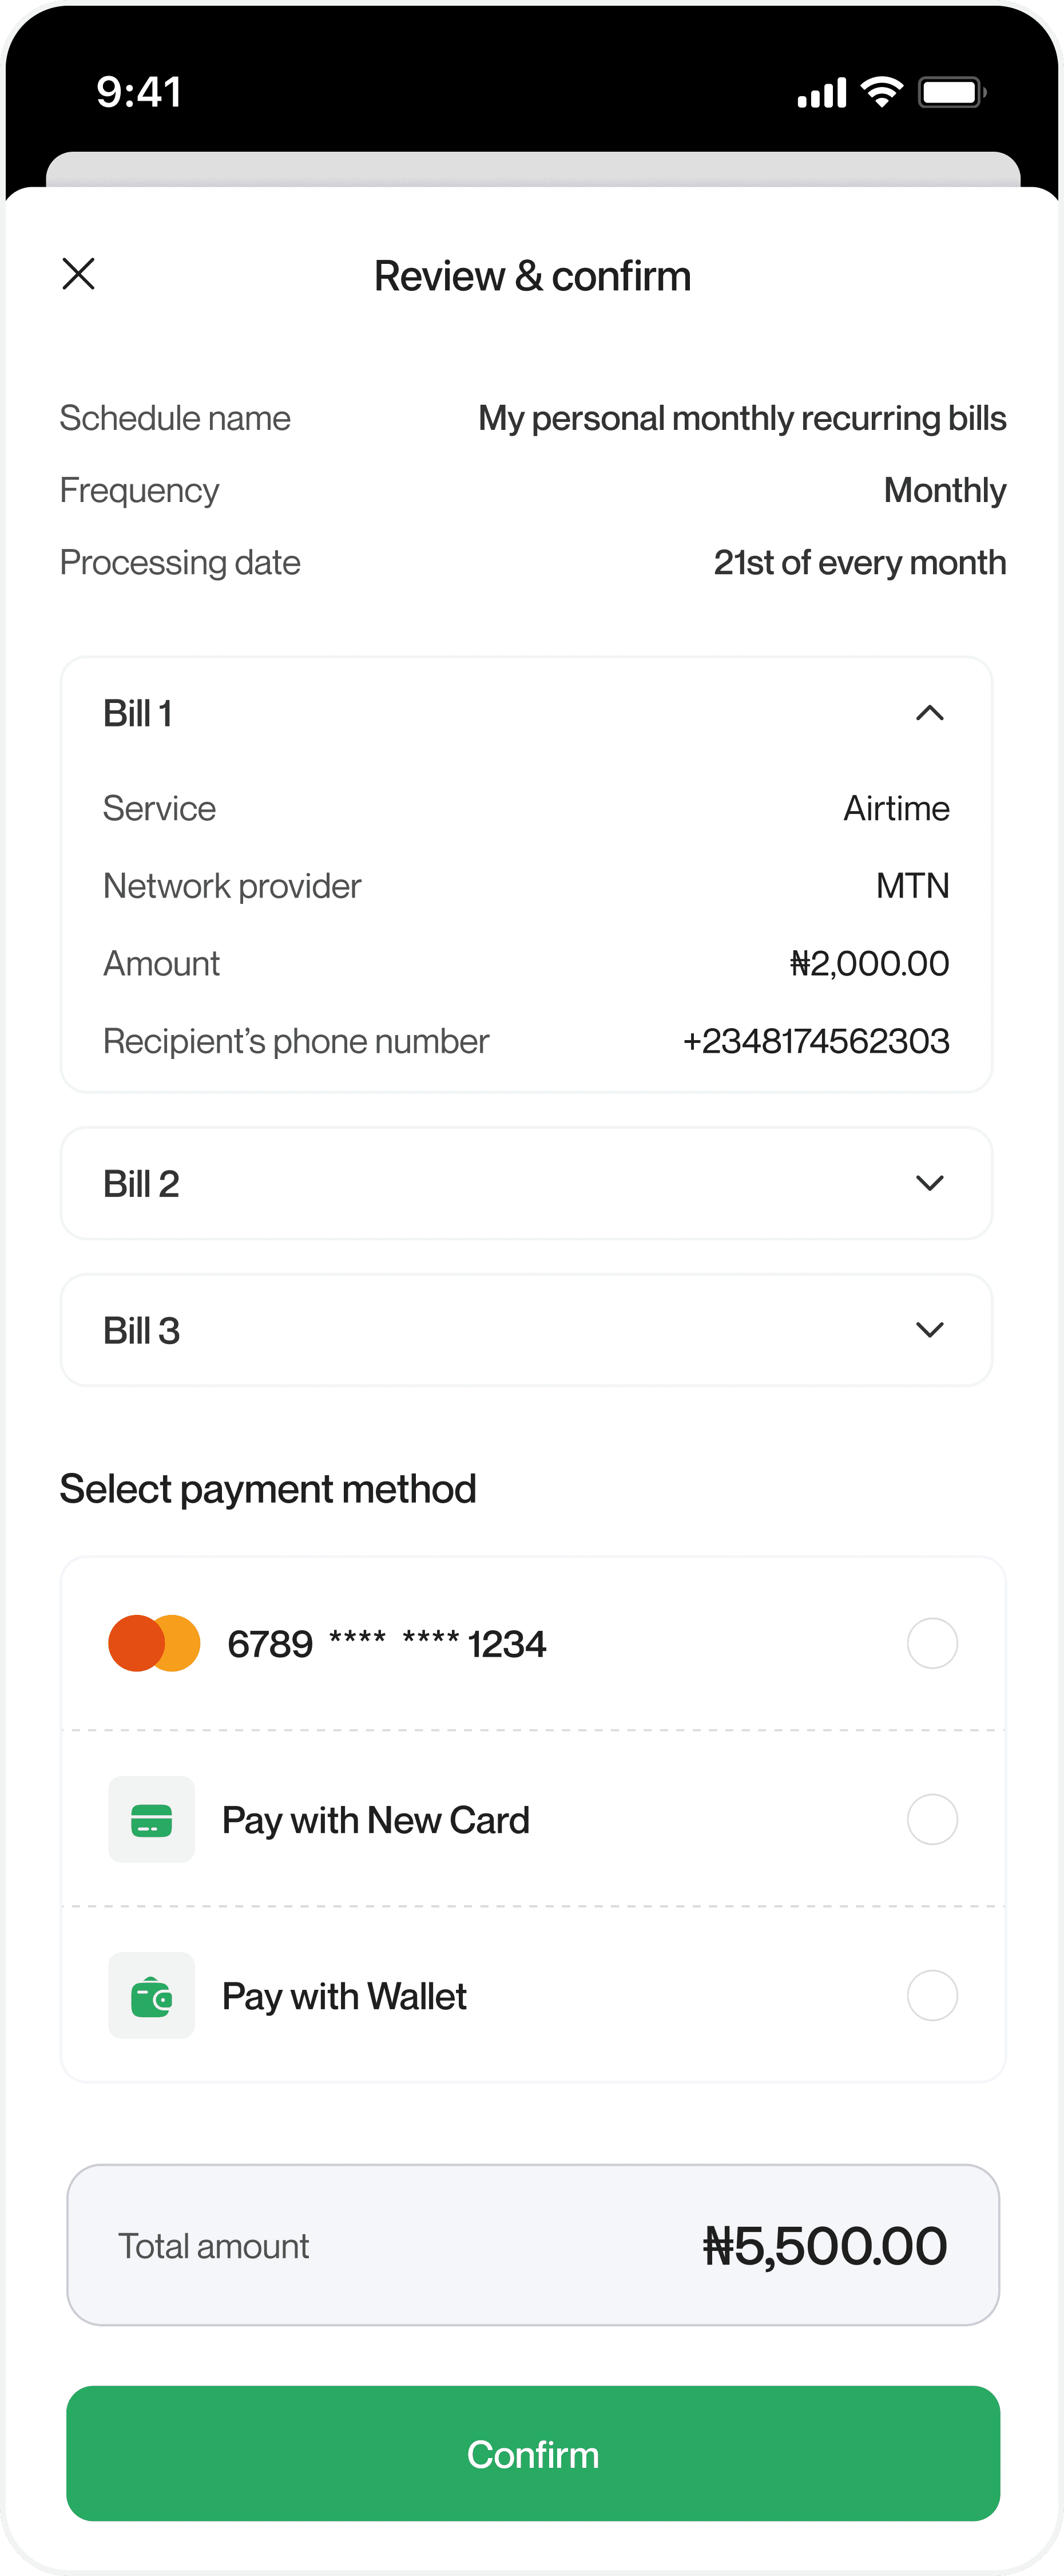Collapse the Bill 1 details chevron
Screen dimensions: 1064x2576
pyautogui.click(x=929, y=713)
